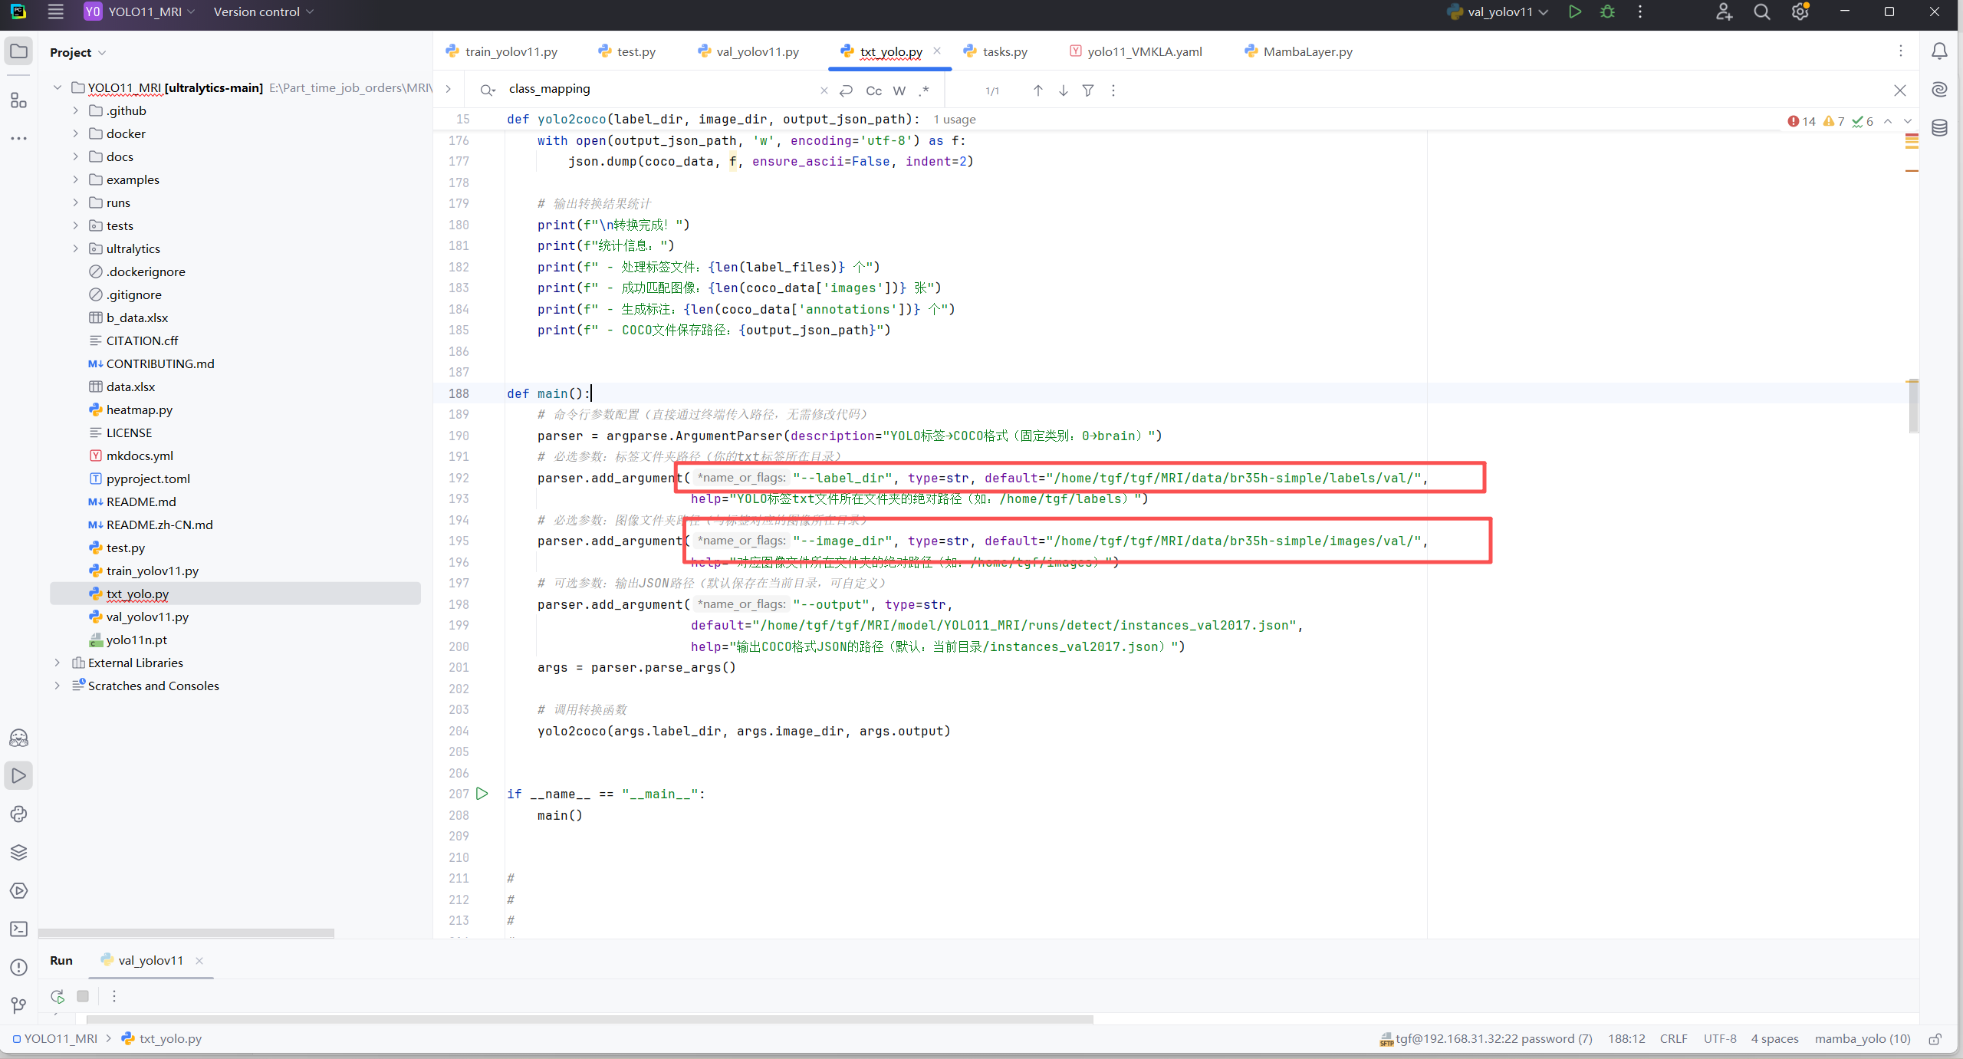The image size is (1963, 1059).
Task: Expand the ultralytics folder
Action: 75,248
